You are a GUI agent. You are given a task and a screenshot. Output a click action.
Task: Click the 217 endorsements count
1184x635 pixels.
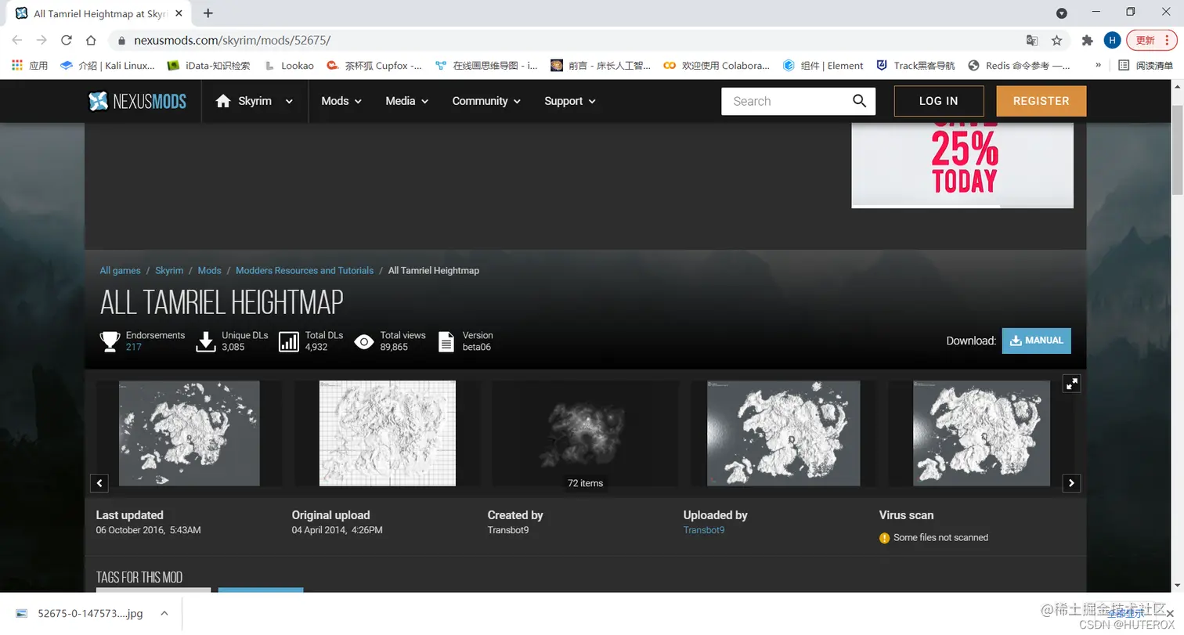134,347
